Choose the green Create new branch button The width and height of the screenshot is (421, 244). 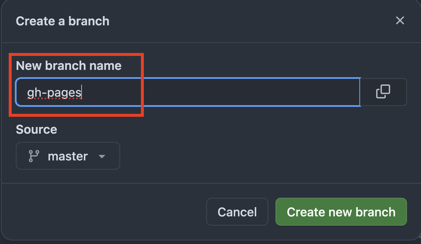tap(341, 212)
